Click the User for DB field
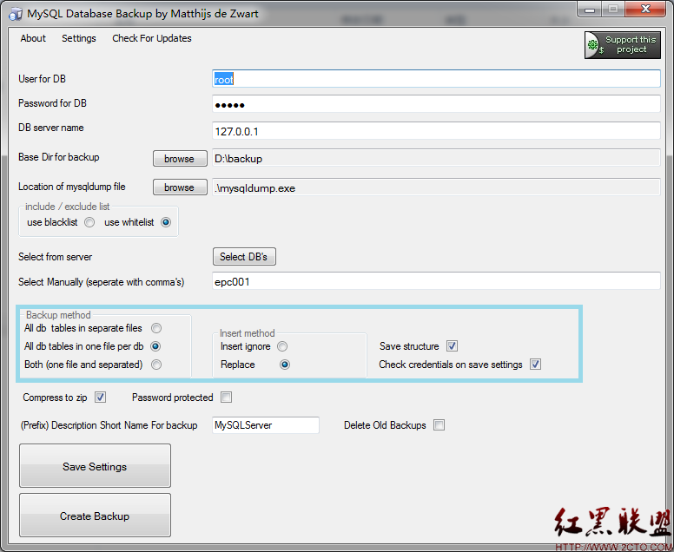The image size is (674, 552). pos(436,79)
